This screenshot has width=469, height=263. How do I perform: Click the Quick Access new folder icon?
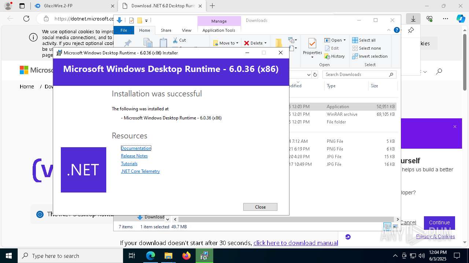coord(140,20)
